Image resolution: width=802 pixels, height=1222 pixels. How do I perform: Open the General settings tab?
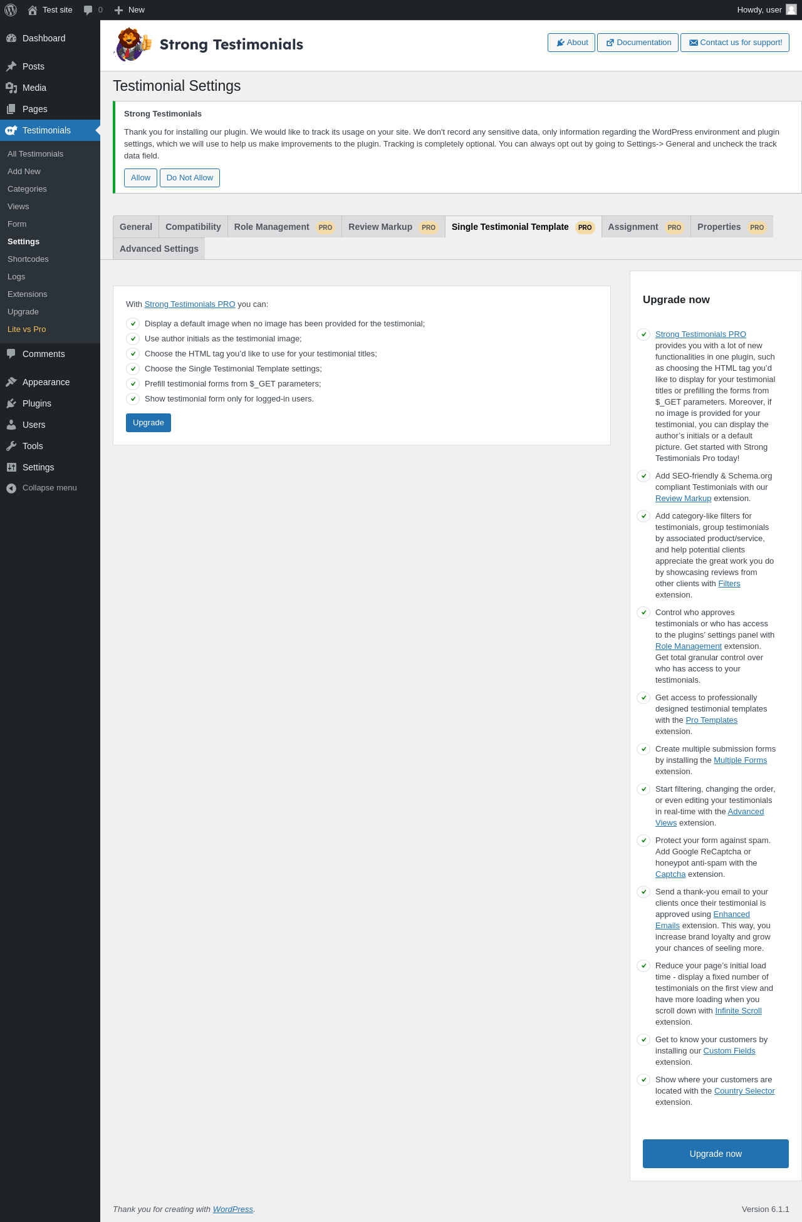(x=136, y=227)
